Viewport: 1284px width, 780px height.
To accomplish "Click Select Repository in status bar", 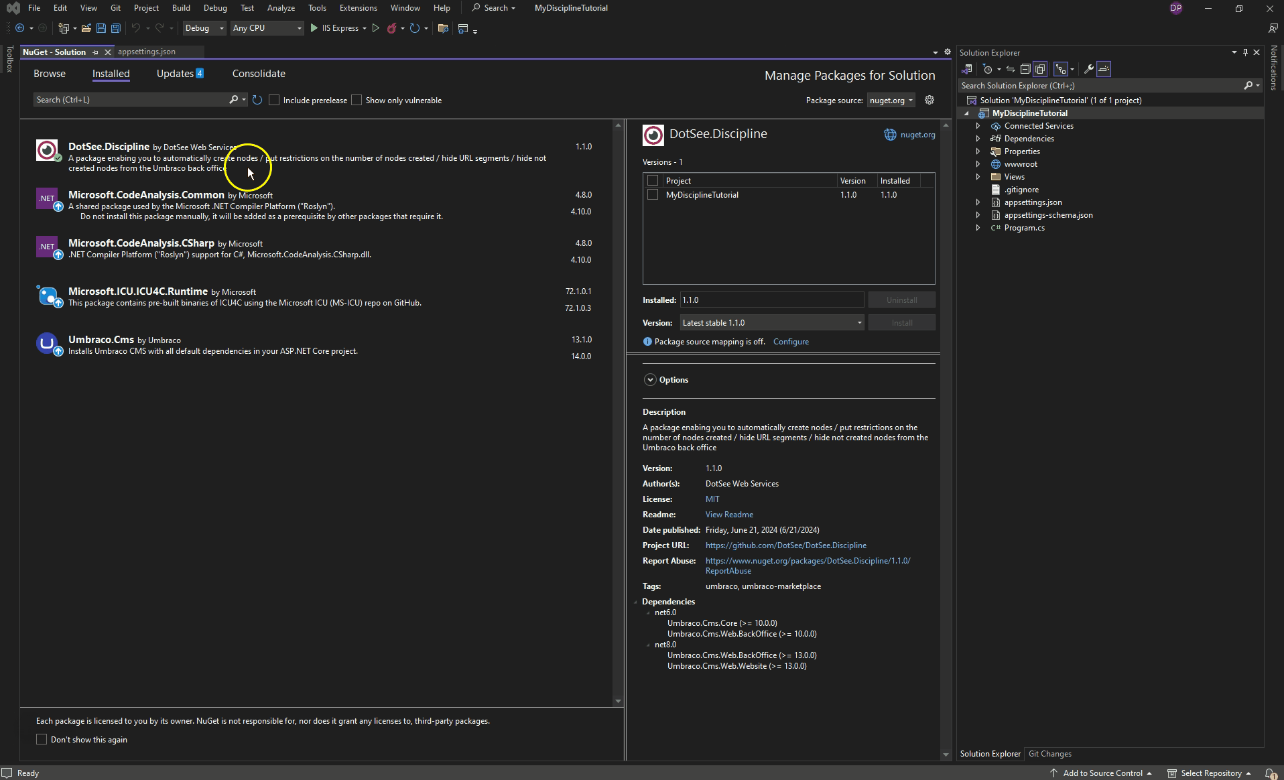I will [x=1210, y=773].
